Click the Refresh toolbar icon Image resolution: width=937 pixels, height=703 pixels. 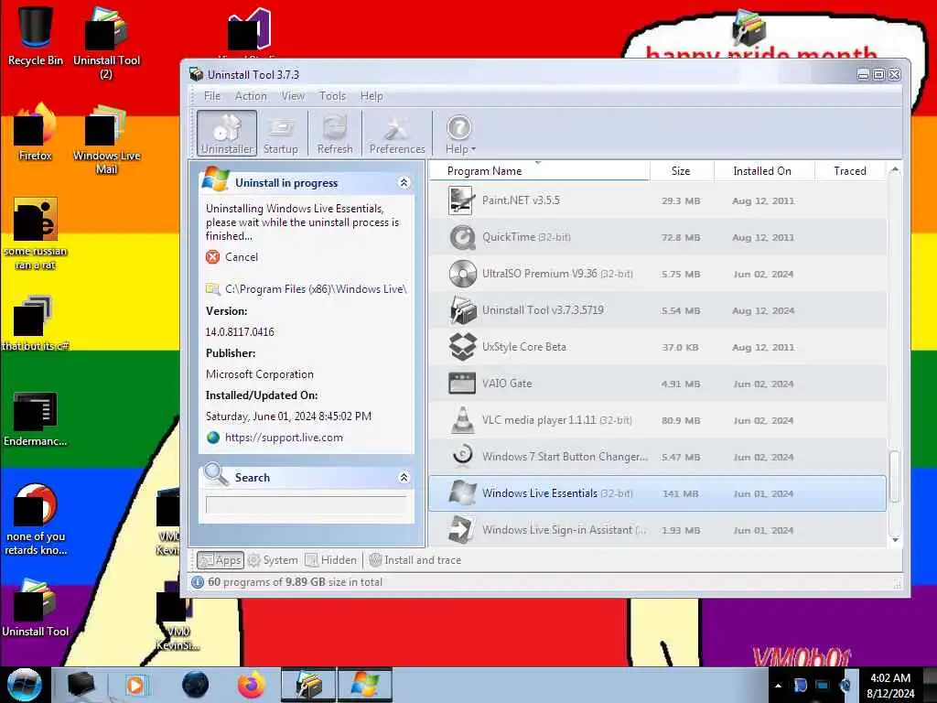click(335, 134)
